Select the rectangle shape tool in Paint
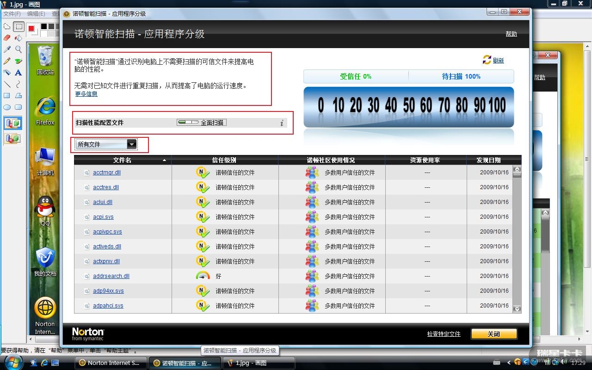The image size is (592, 370). [7, 96]
